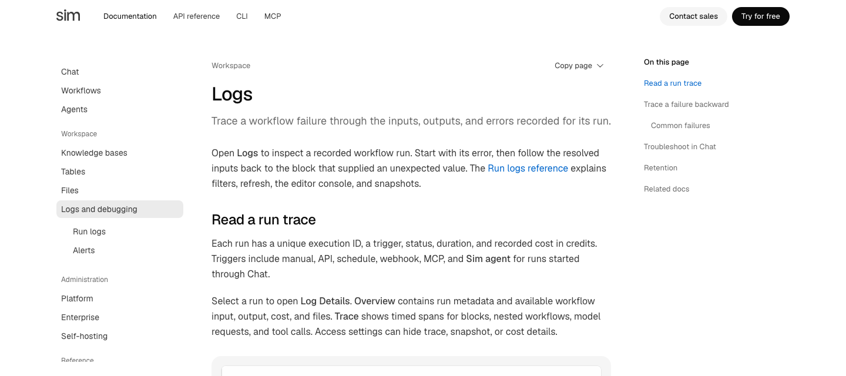
Task: Click the Administration sidebar section label
Action: coord(85,280)
